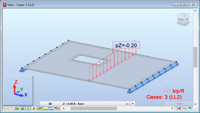Viewport: 200px width, 113px height.
Task: Maximize the View - Cases: 3 (LL2) window
Action: point(185,5)
